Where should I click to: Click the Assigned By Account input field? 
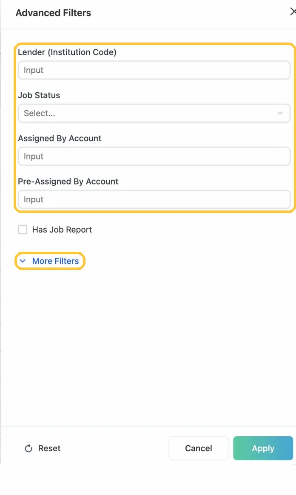click(x=154, y=156)
